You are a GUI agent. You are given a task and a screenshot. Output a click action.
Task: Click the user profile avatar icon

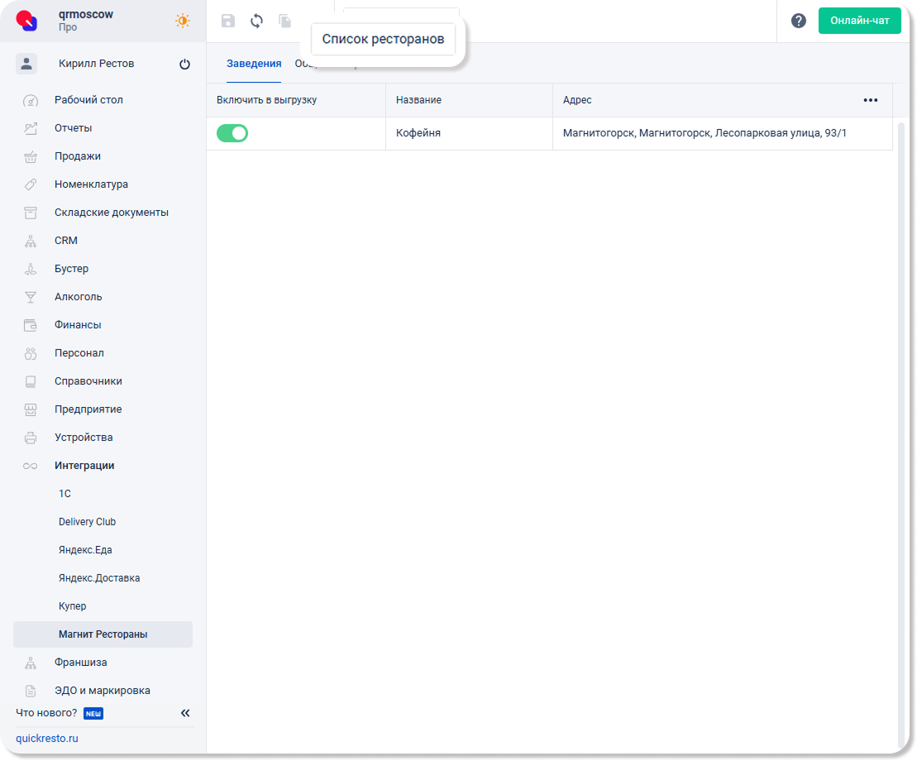pyautogui.click(x=26, y=64)
